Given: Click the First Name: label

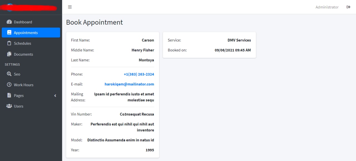Looking at the screenshot, I should (80, 40).
